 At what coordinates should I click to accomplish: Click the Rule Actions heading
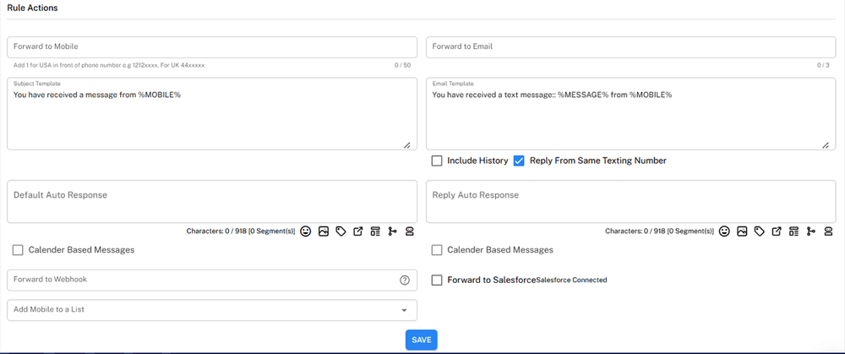[x=32, y=8]
